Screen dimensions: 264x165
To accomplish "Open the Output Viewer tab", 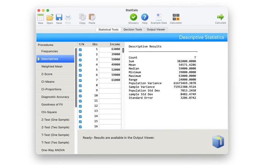I will tap(156, 29).
